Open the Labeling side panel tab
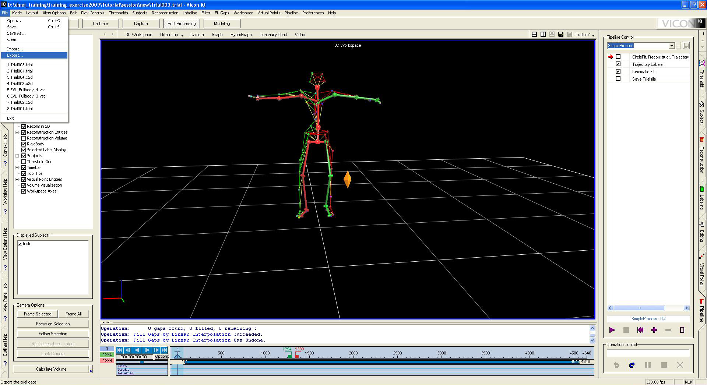The width and height of the screenshot is (707, 385). click(702, 198)
